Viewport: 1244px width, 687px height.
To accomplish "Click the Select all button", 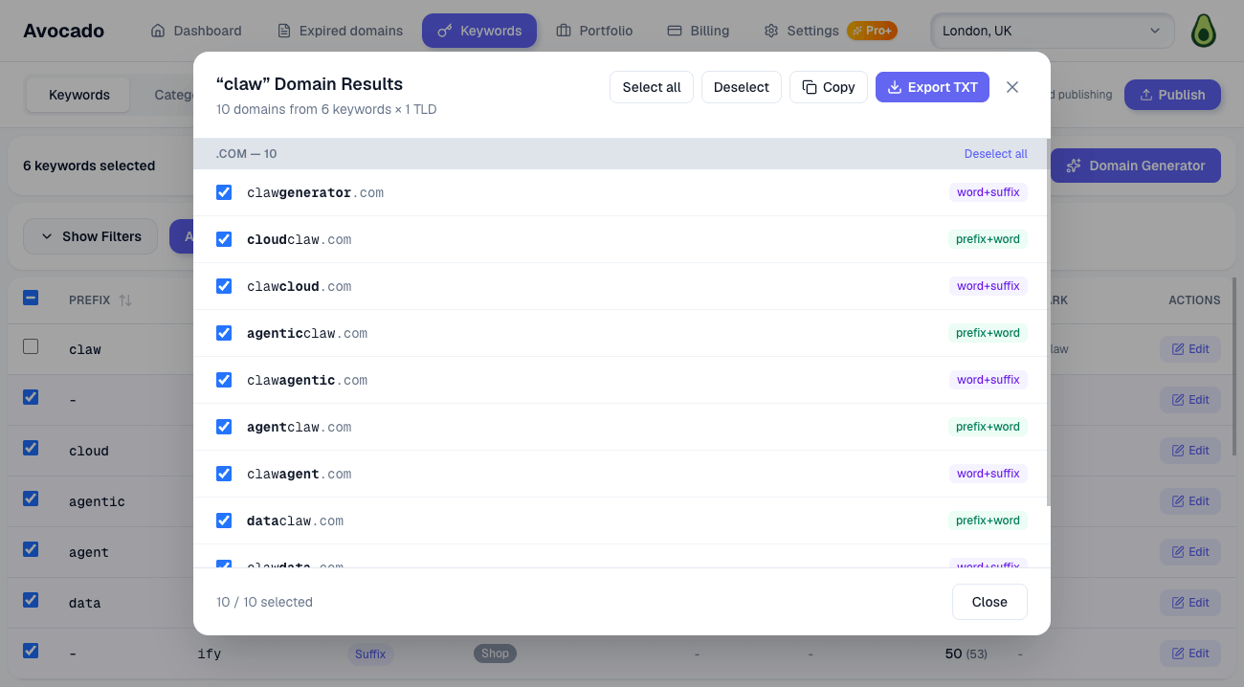I will (652, 87).
